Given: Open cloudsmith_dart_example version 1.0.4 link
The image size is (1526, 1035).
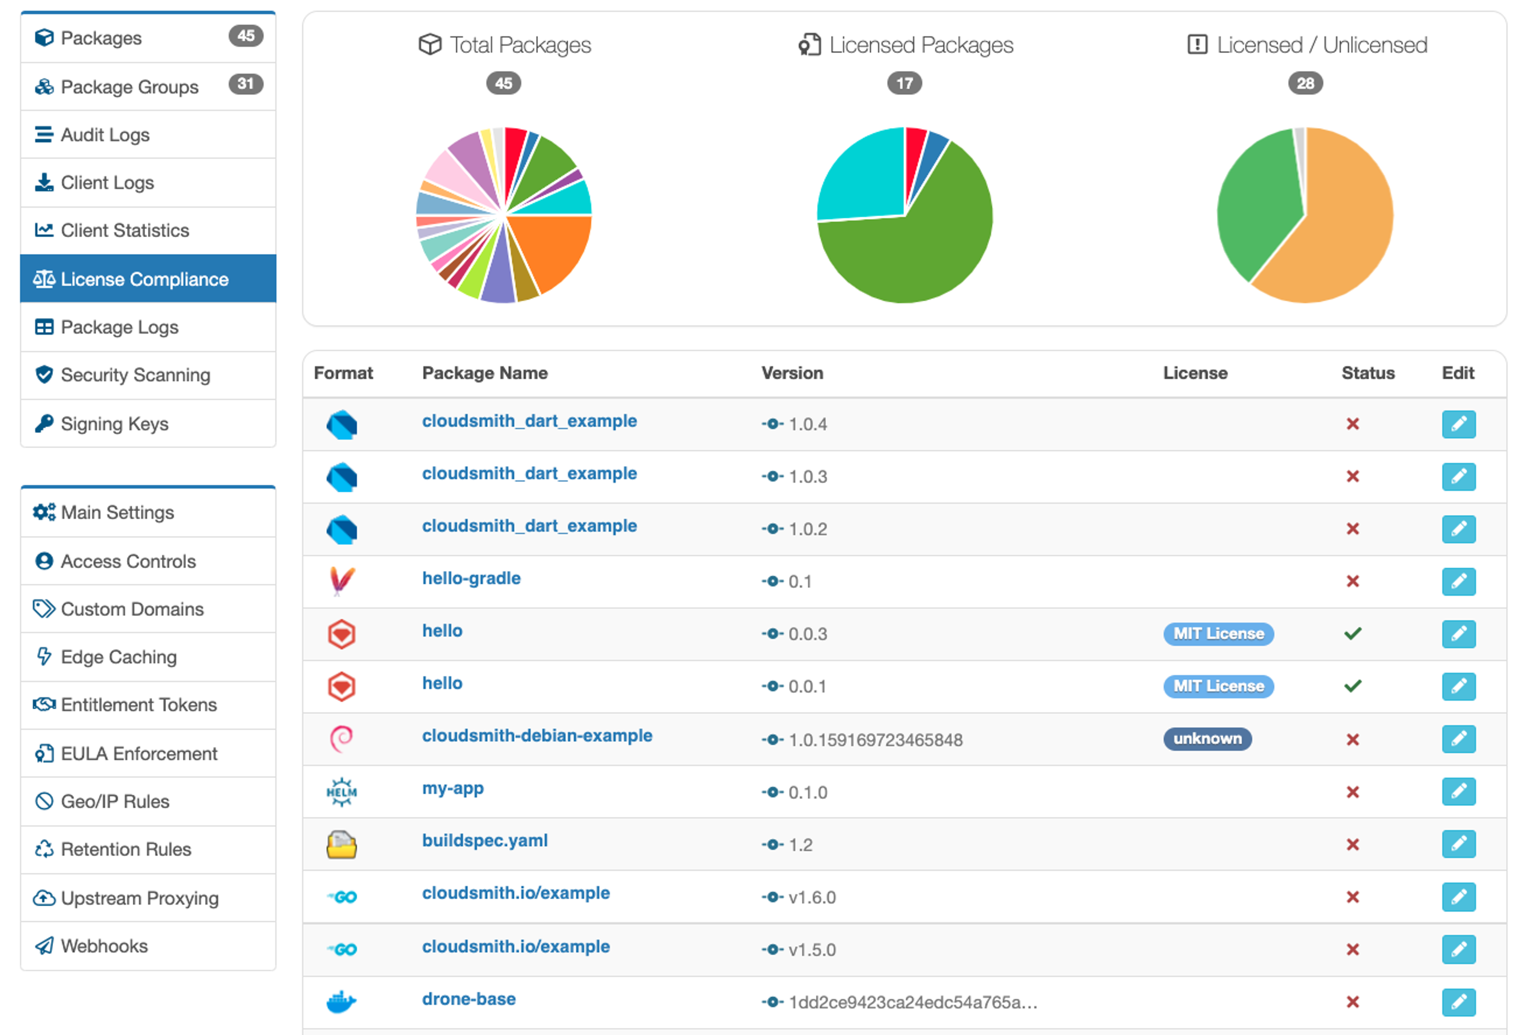Looking at the screenshot, I should pyautogui.click(x=529, y=421).
